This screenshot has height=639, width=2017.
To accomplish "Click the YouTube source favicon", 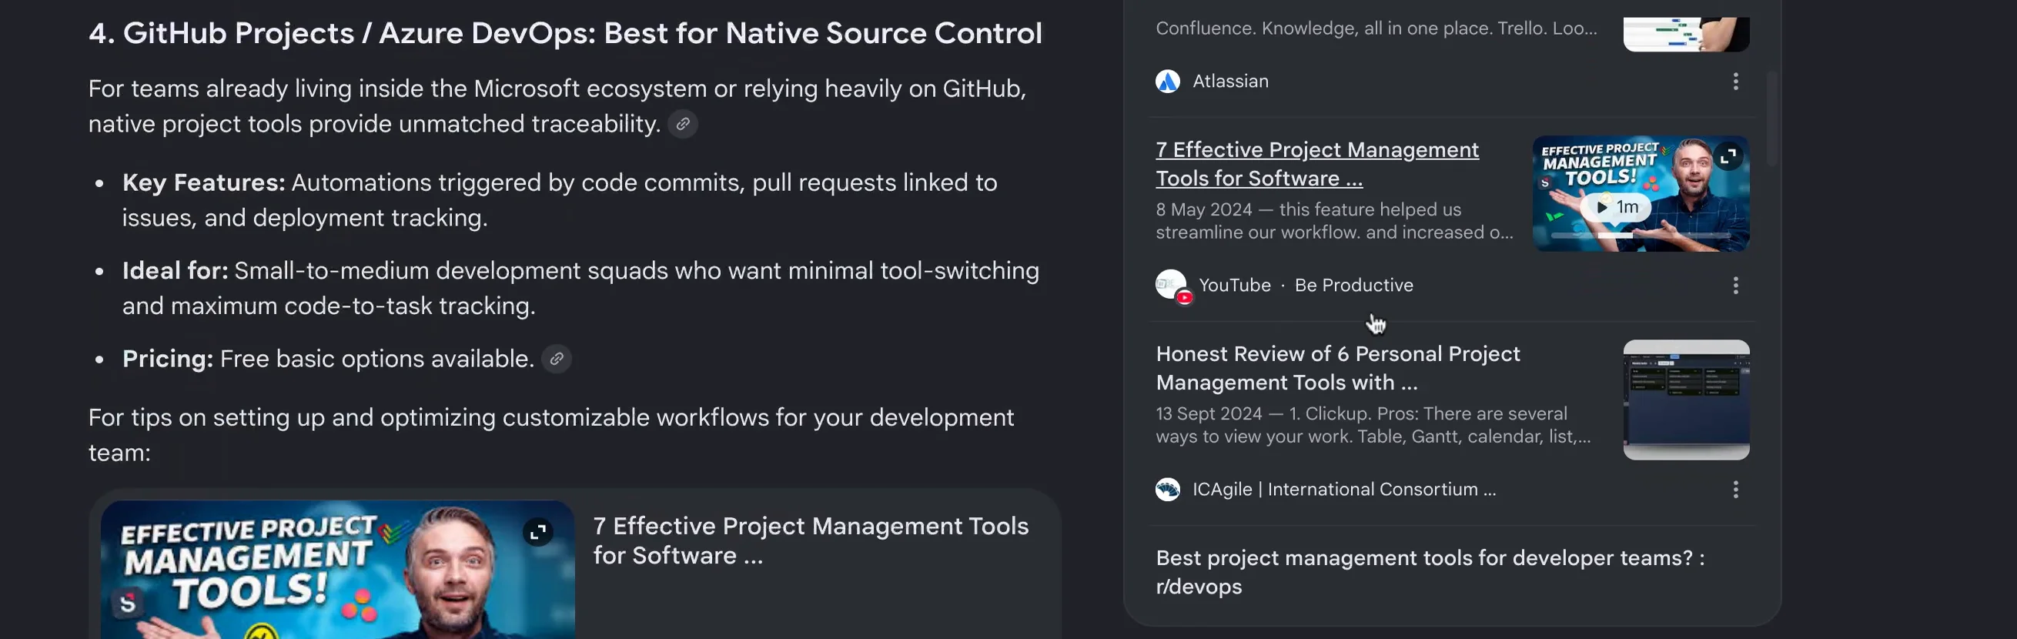I will pos(1173,286).
